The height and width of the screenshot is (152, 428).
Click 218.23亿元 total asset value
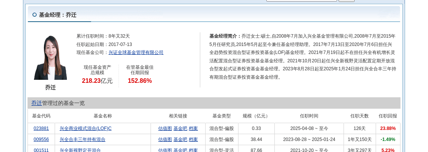(97, 81)
